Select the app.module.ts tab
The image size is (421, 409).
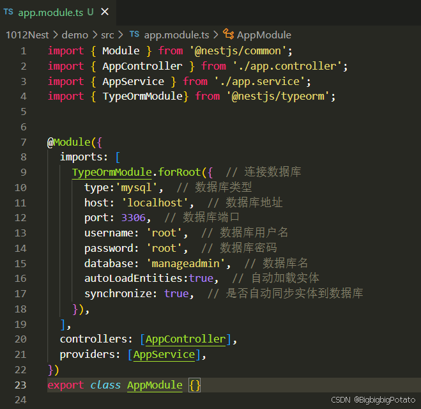tap(57, 12)
